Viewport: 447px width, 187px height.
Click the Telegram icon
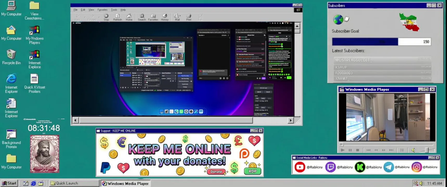pyautogui.click(x=388, y=167)
